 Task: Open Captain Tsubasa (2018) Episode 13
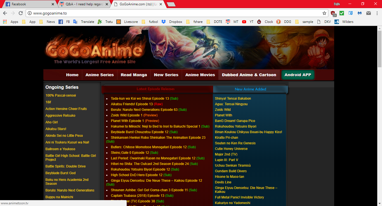tap(138, 196)
